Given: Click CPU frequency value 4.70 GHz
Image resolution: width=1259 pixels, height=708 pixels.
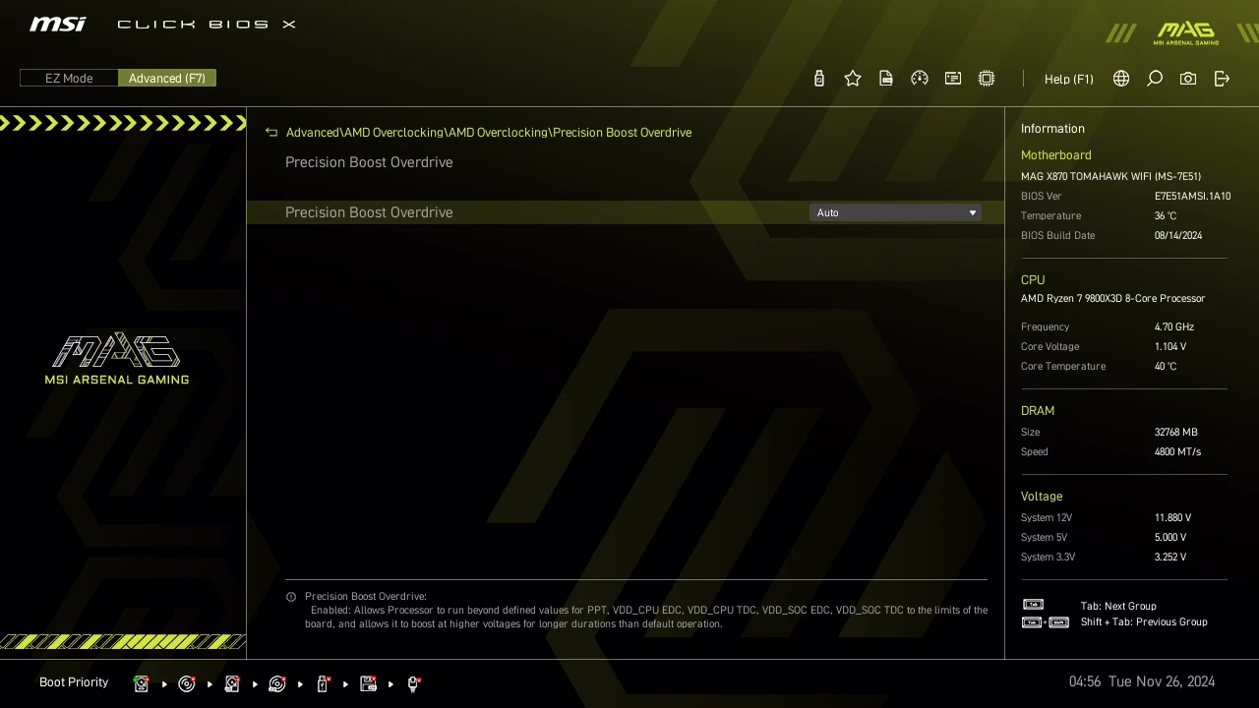Looking at the screenshot, I should [x=1174, y=327].
